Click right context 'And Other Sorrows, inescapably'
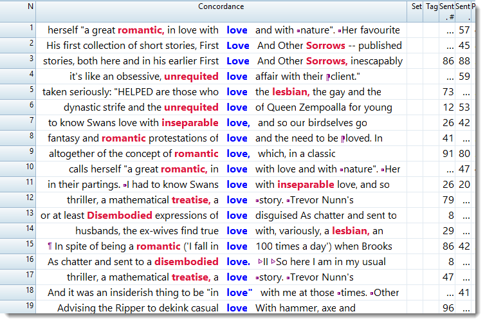485x323 pixels. point(330,61)
